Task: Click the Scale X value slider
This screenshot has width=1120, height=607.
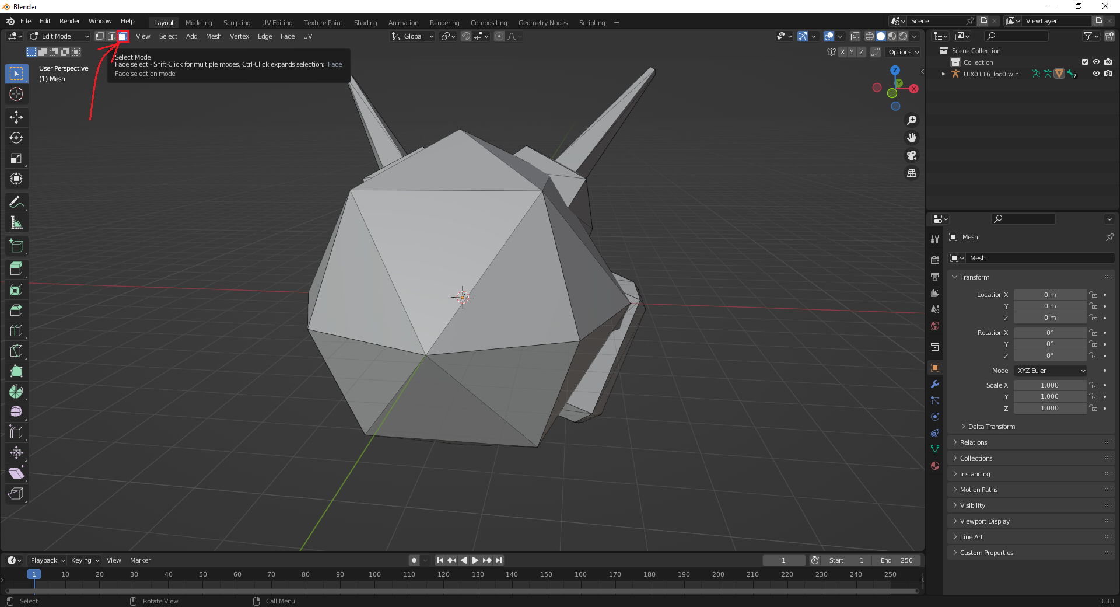Action: pos(1050,385)
